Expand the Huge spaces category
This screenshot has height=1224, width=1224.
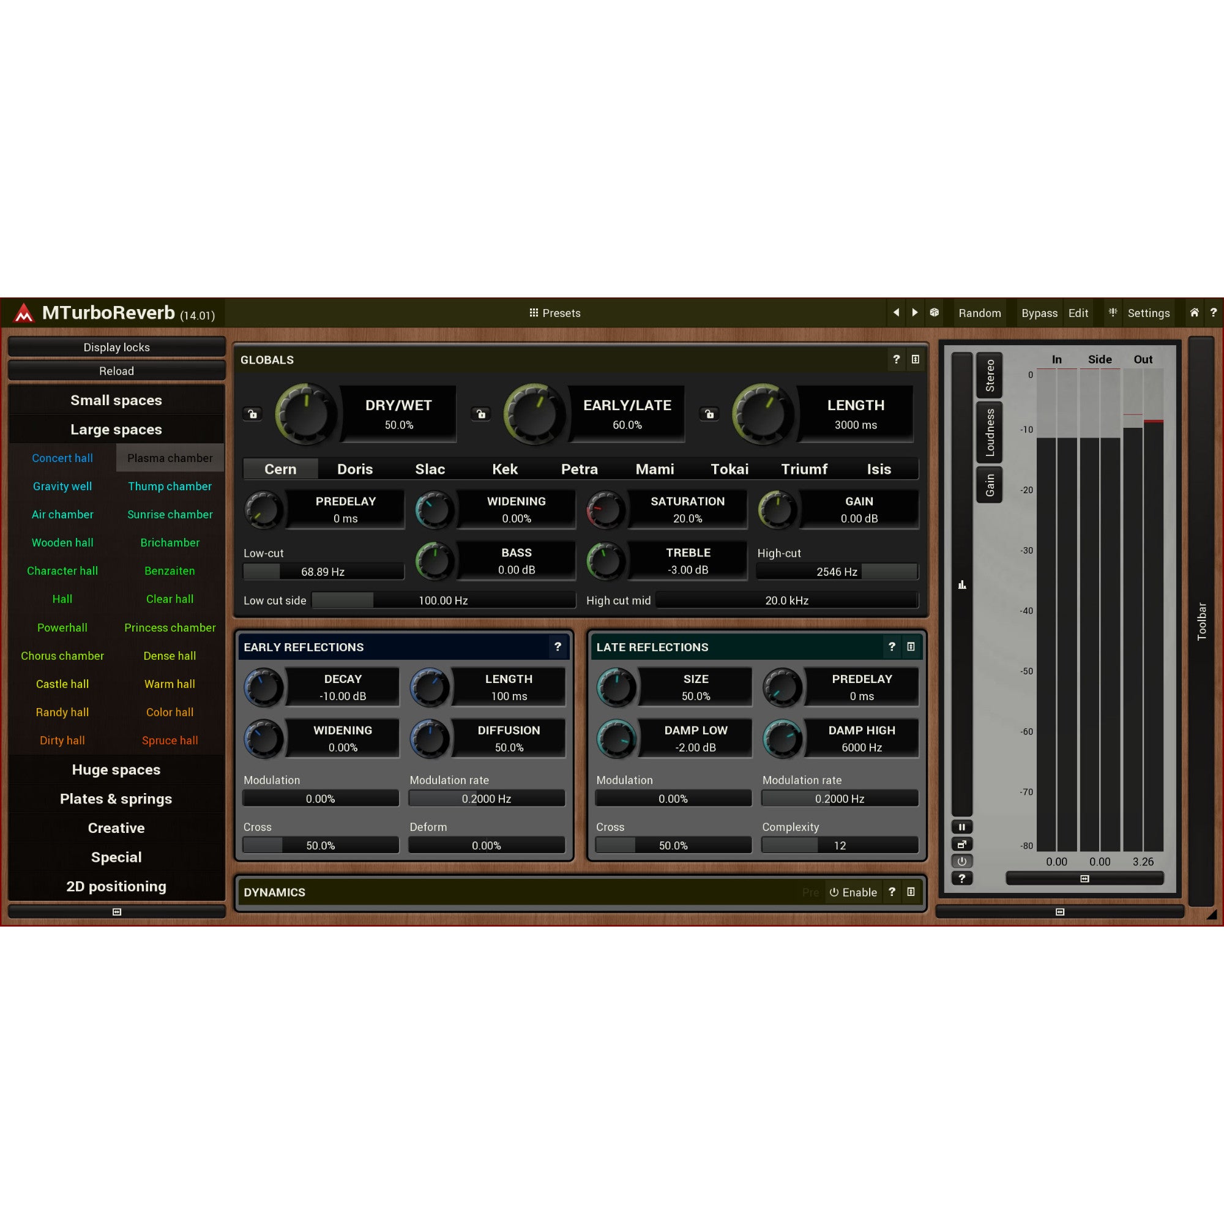coord(116,770)
